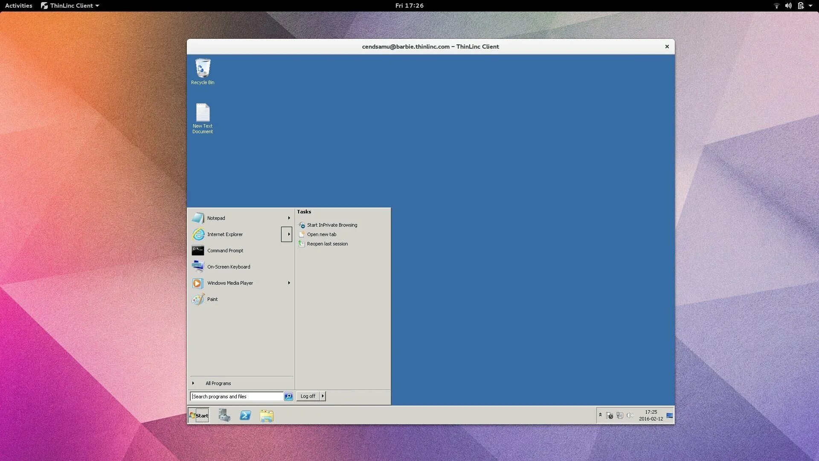Focus the Search programs and files box
This screenshot has width=819, height=461.
point(237,397)
